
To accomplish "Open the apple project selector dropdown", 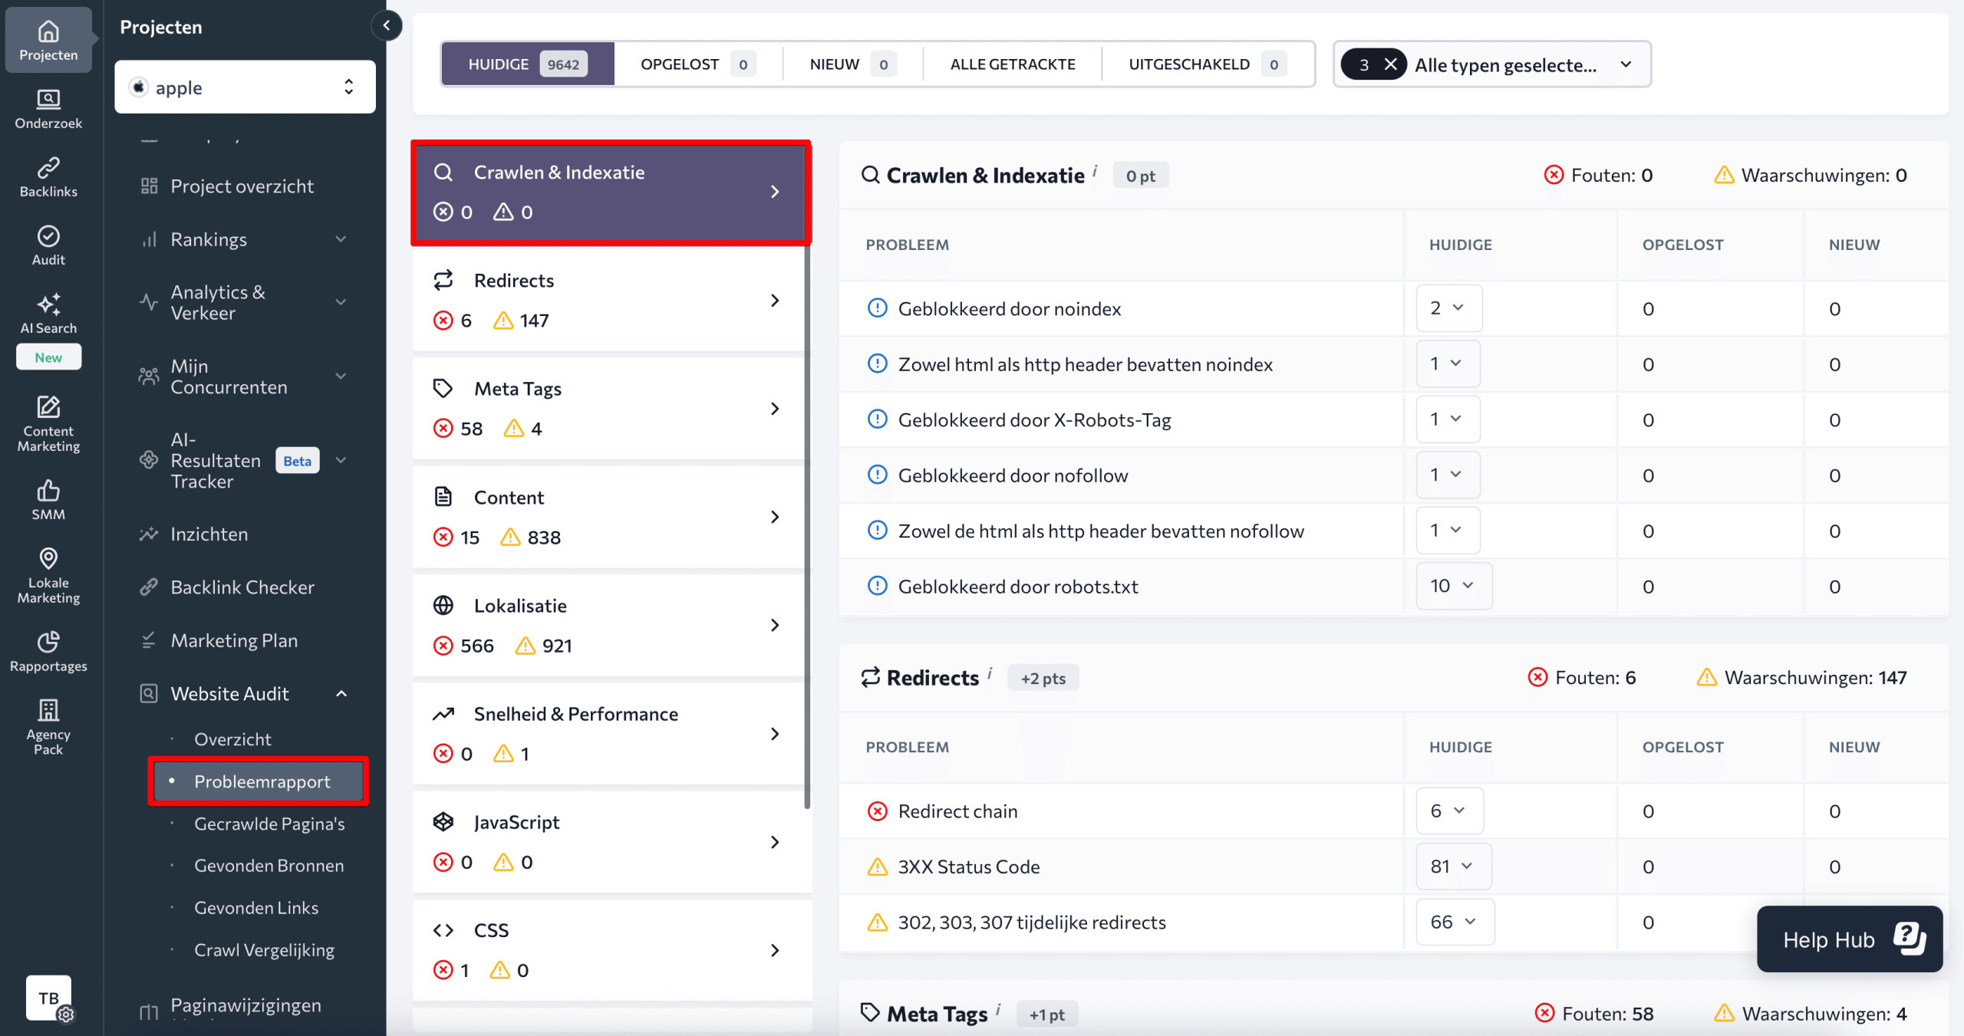I will point(245,87).
